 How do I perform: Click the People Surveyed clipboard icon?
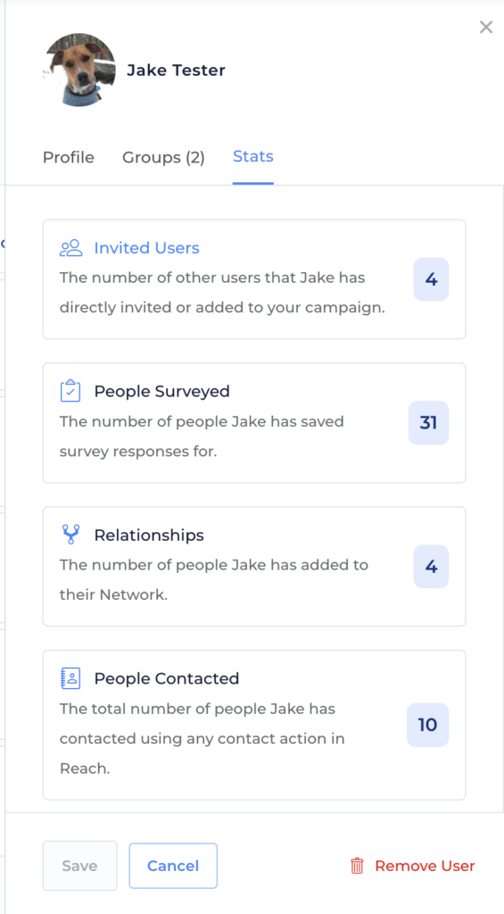coord(70,391)
